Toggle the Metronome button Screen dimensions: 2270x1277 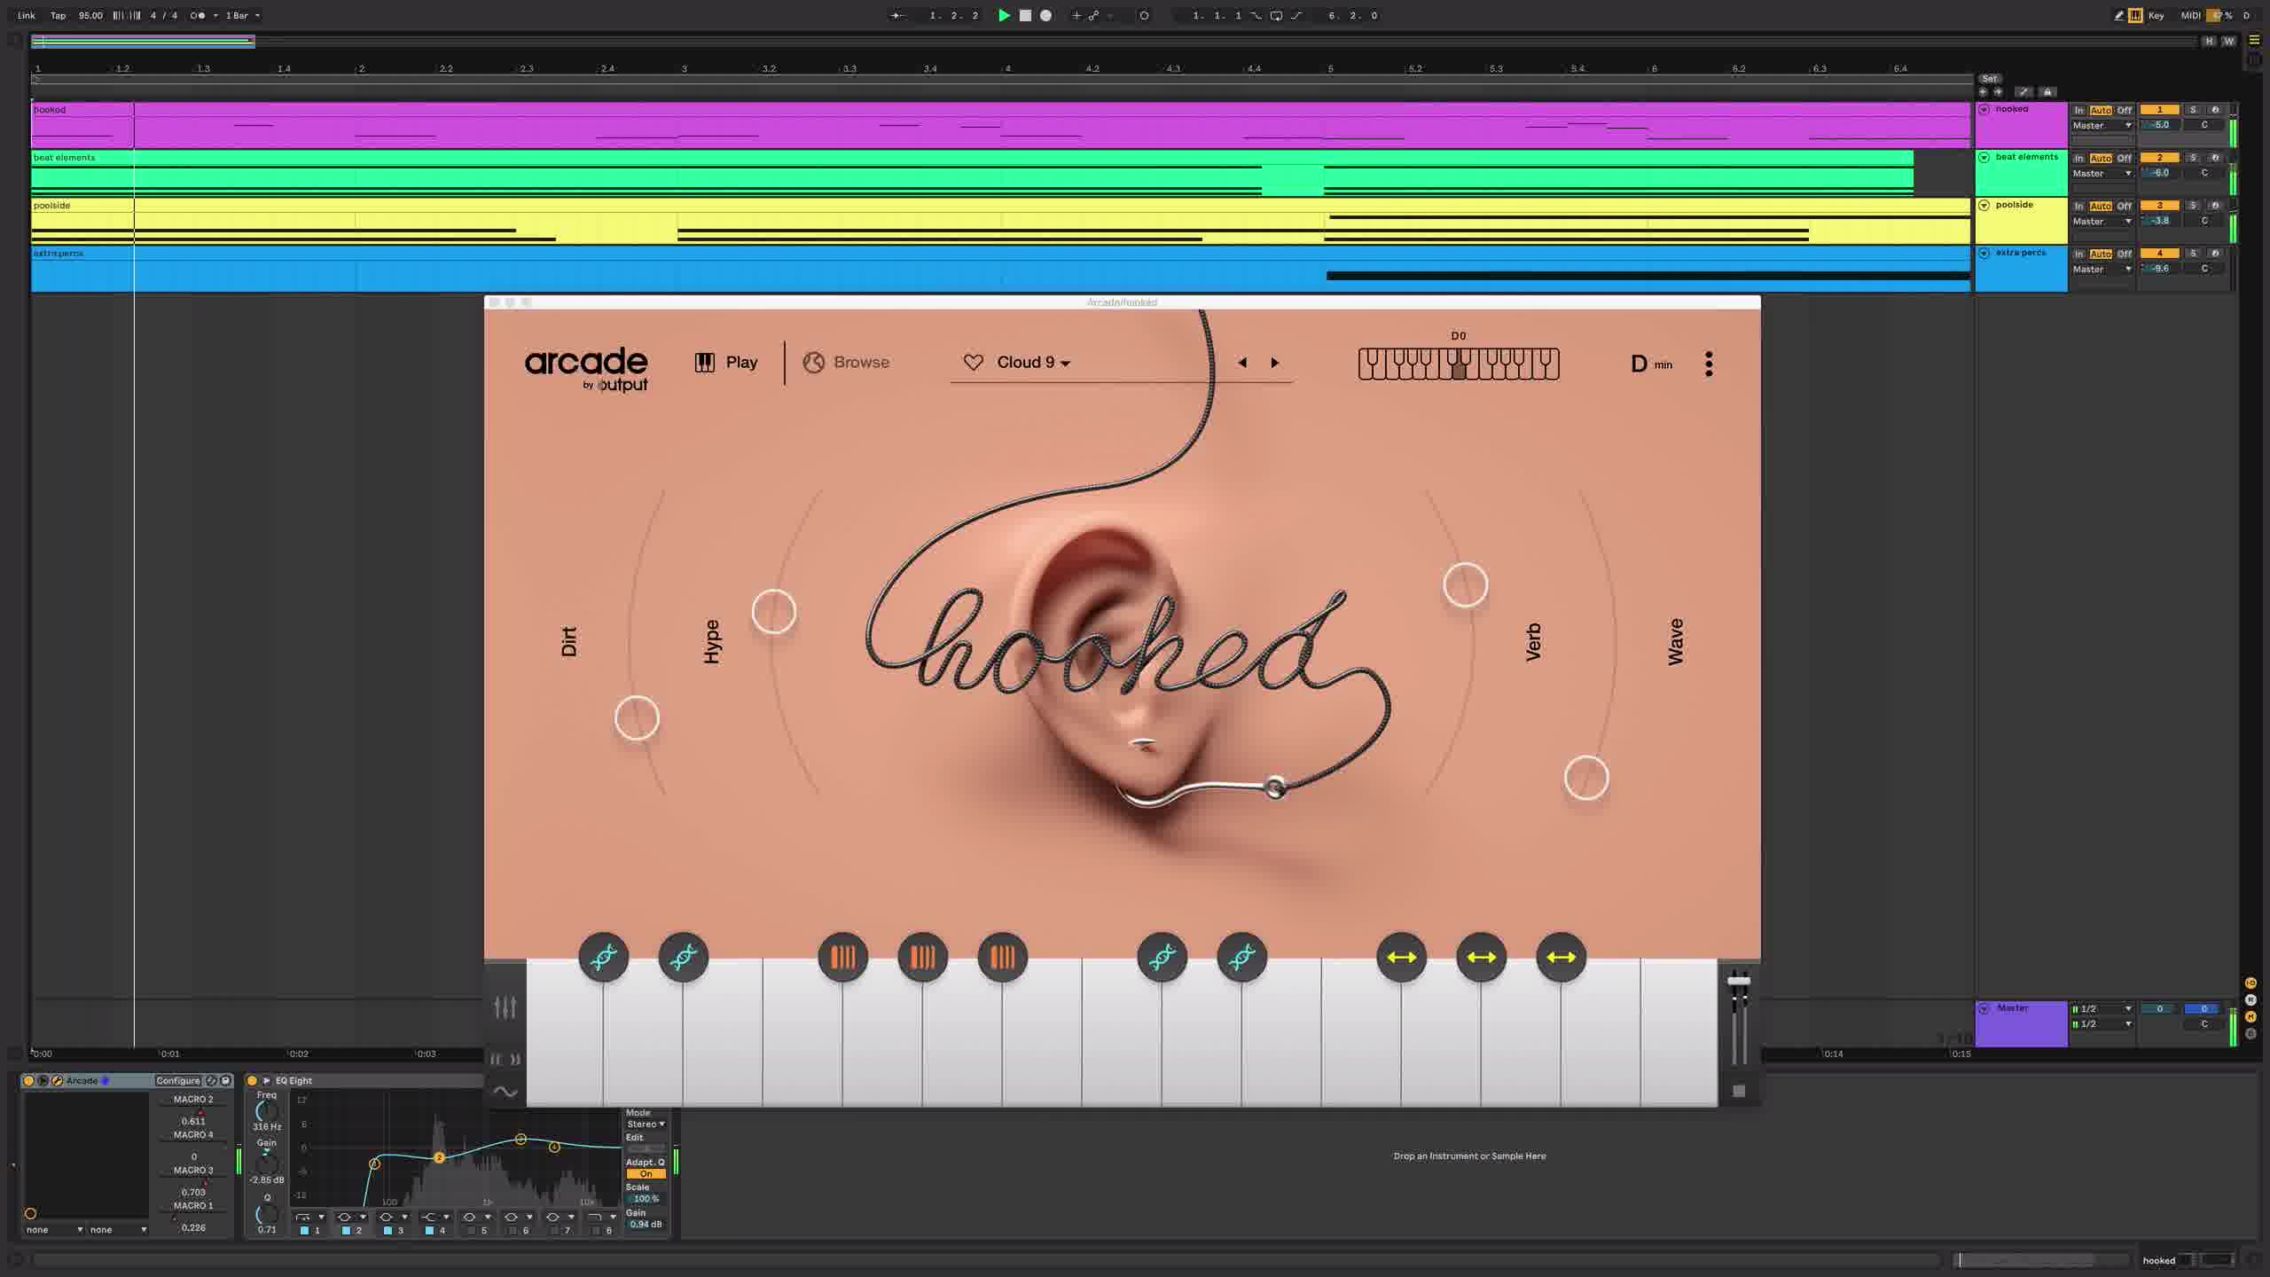click(197, 15)
